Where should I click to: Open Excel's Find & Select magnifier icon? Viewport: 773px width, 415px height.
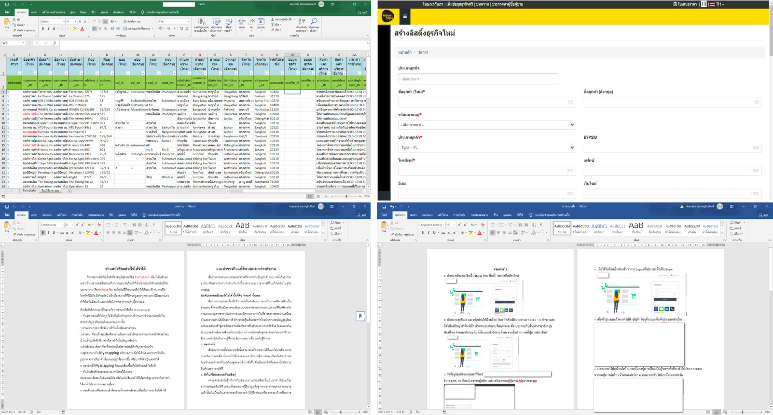point(314,22)
